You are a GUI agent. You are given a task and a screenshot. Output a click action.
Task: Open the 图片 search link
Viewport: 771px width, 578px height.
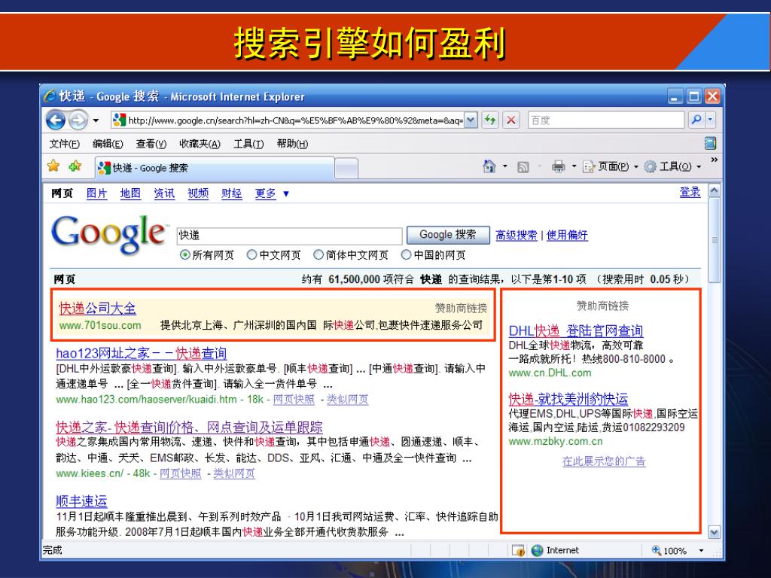tap(96, 193)
